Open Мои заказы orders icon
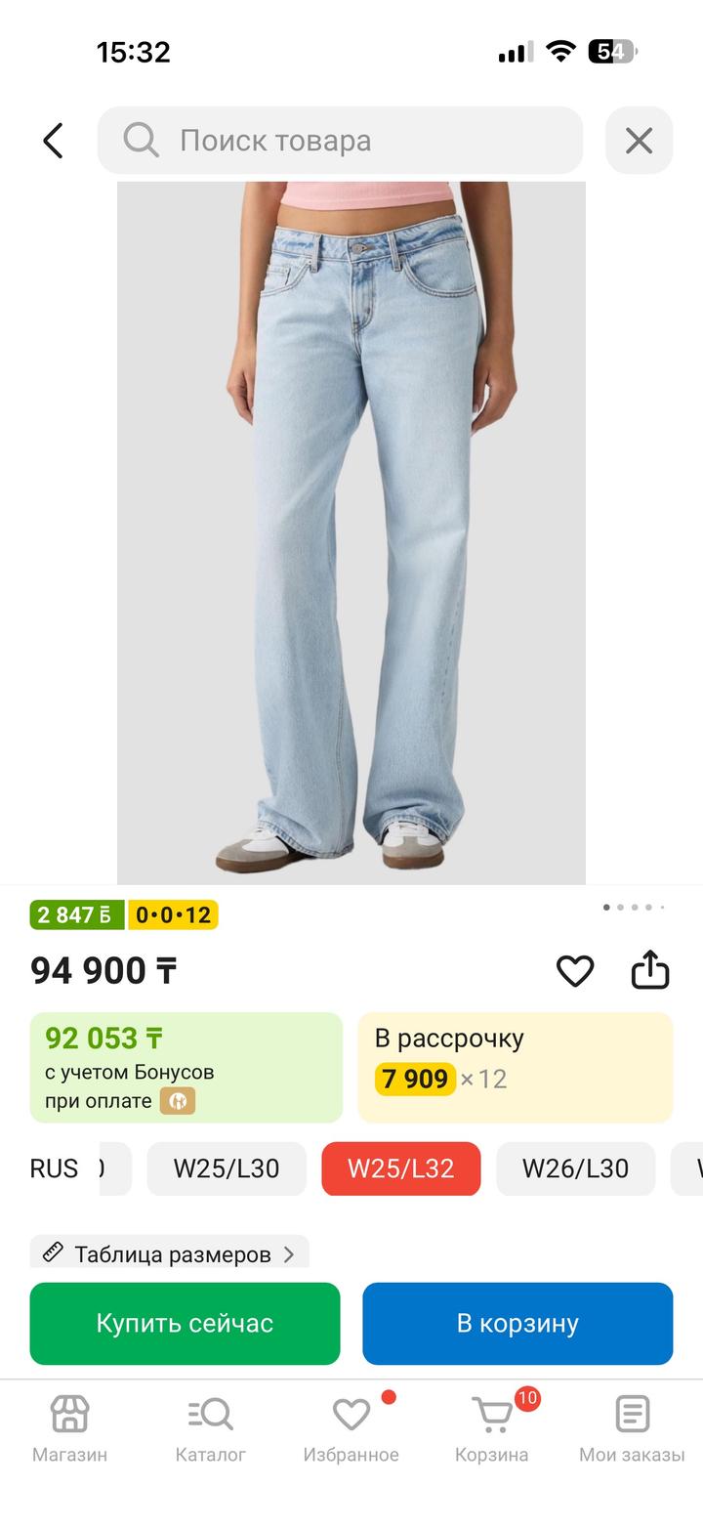Image resolution: width=703 pixels, height=1528 pixels. (x=633, y=1414)
